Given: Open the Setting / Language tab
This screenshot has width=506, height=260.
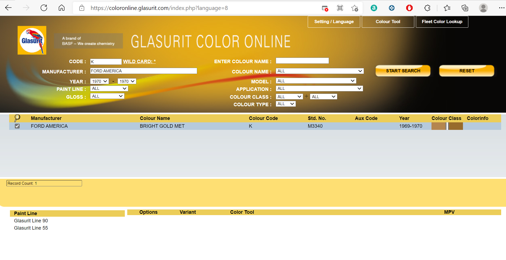Looking at the screenshot, I should coord(334,22).
